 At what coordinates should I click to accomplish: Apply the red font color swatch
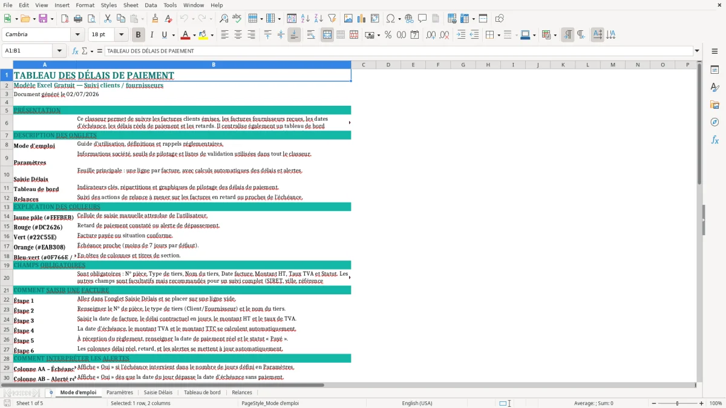[185, 35]
